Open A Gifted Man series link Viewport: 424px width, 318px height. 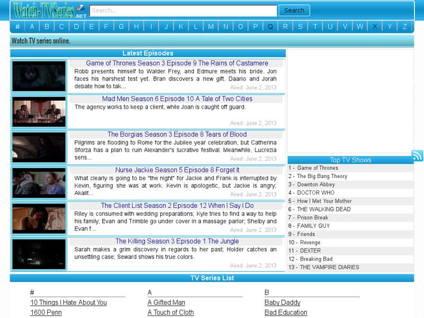pyautogui.click(x=166, y=303)
